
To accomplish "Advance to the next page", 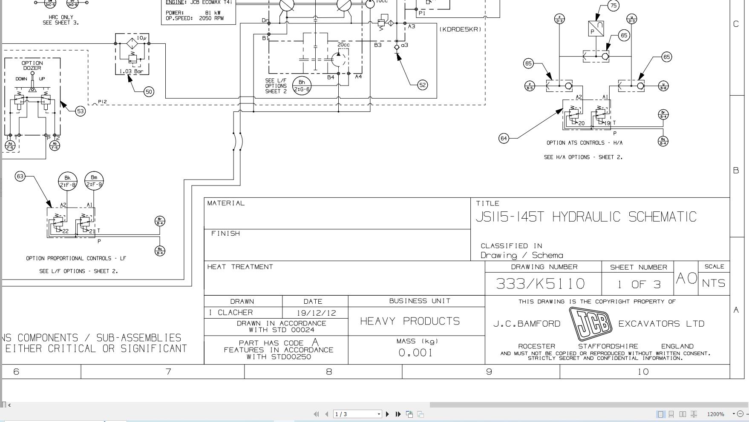I will click(388, 413).
